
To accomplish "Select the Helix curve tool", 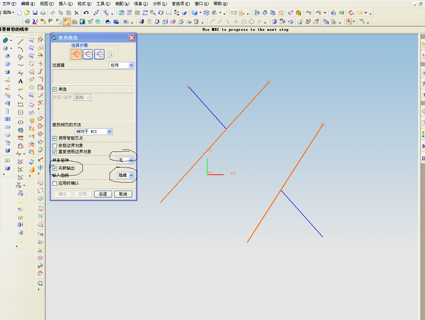I will [21, 130].
